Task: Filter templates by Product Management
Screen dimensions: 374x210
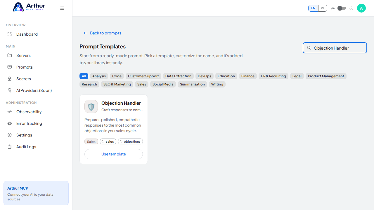Action: coord(326,76)
